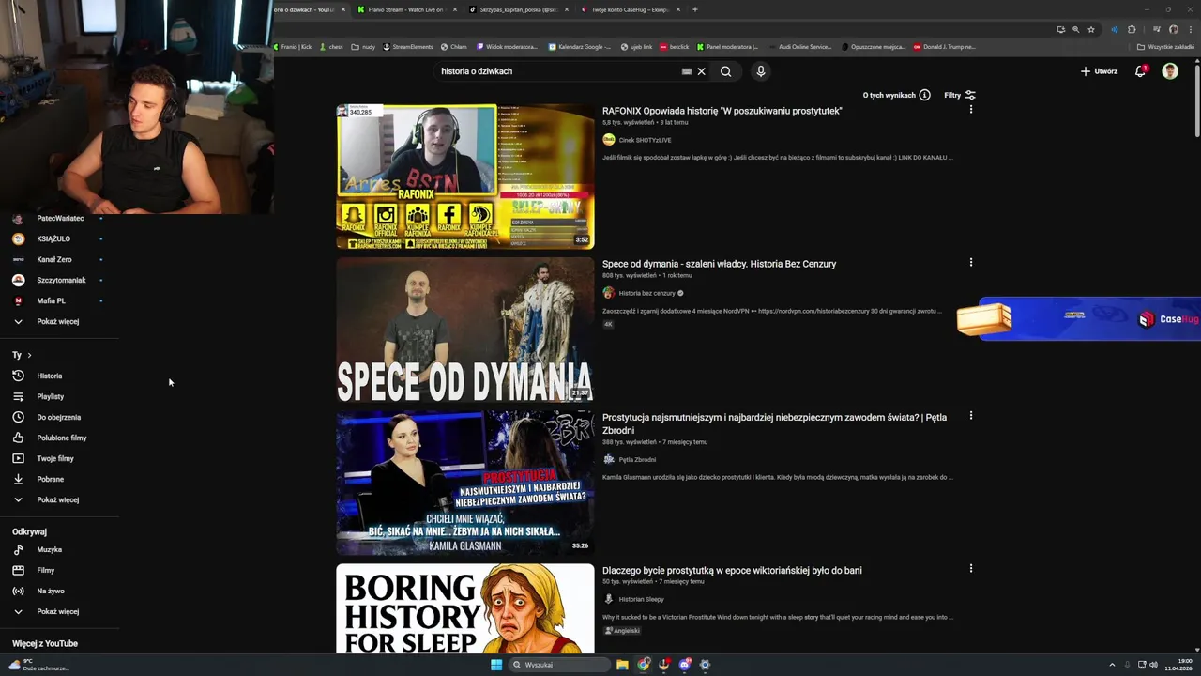Switch to Twoje konto CaseHug tab
This screenshot has height=676, width=1201.
629,9
